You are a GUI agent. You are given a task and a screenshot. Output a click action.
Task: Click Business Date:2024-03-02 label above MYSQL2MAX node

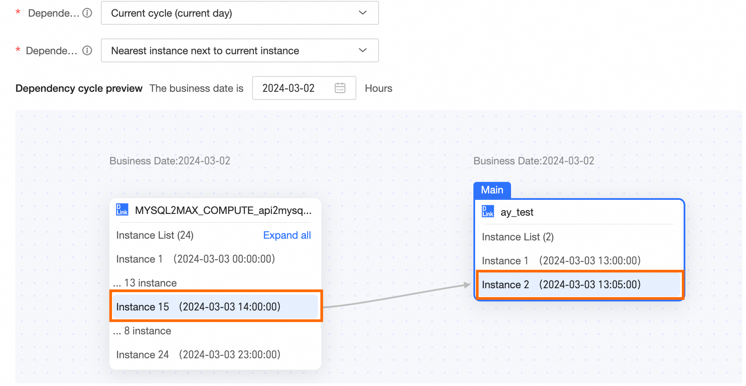coord(170,161)
